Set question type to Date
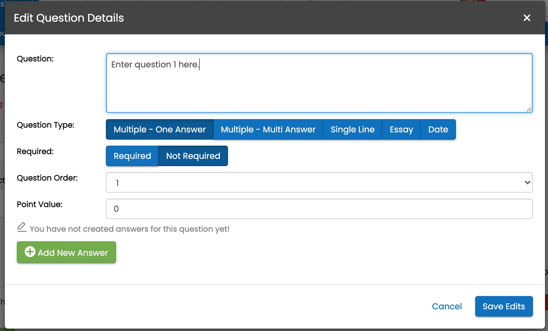Viewport: 548px width, 331px height. coord(438,129)
